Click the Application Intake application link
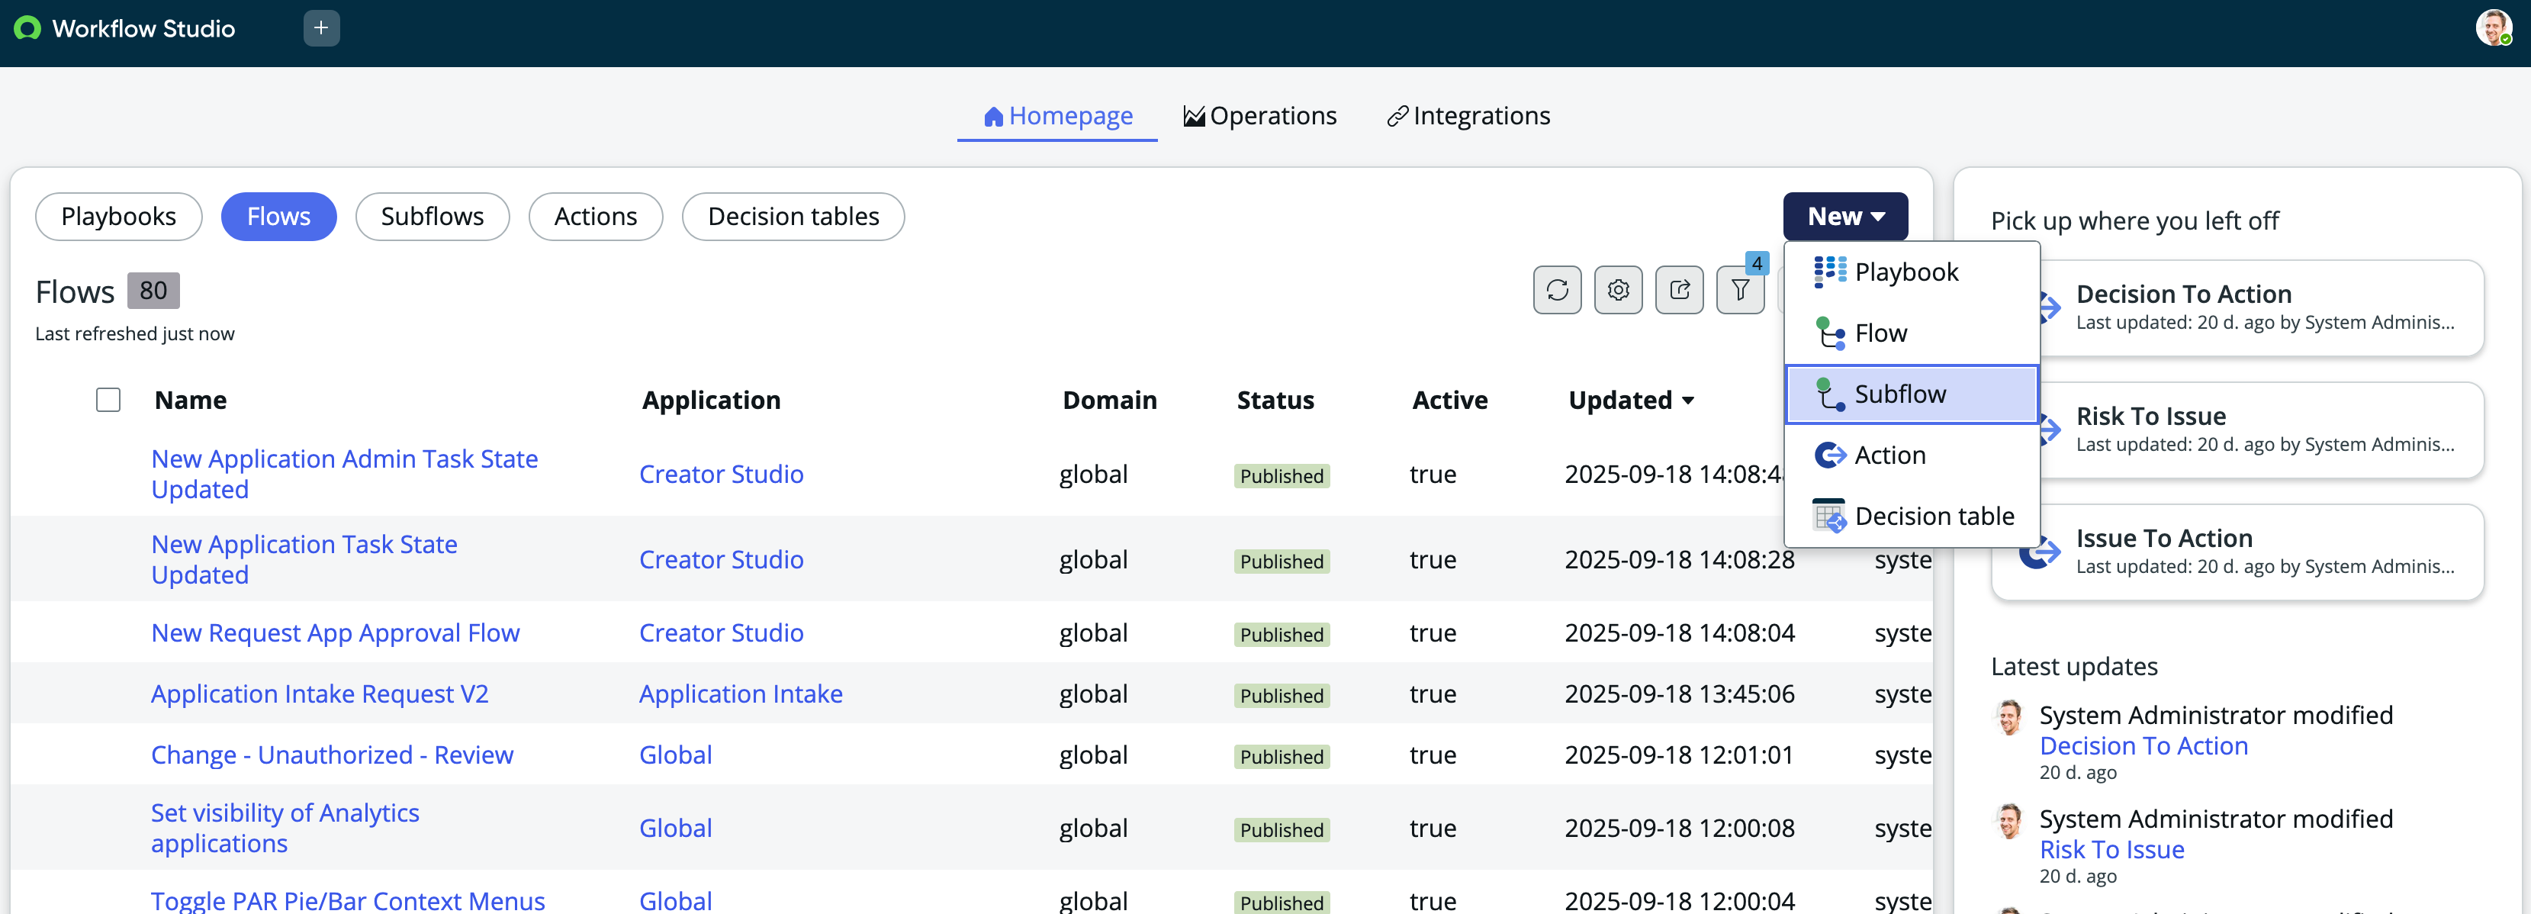Image resolution: width=2531 pixels, height=914 pixels. [740, 694]
